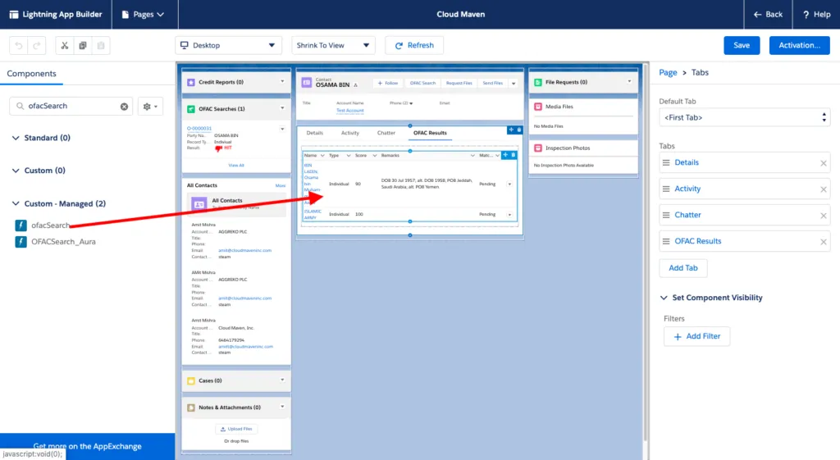Open the Components panel tab
840x460 pixels.
pos(32,74)
